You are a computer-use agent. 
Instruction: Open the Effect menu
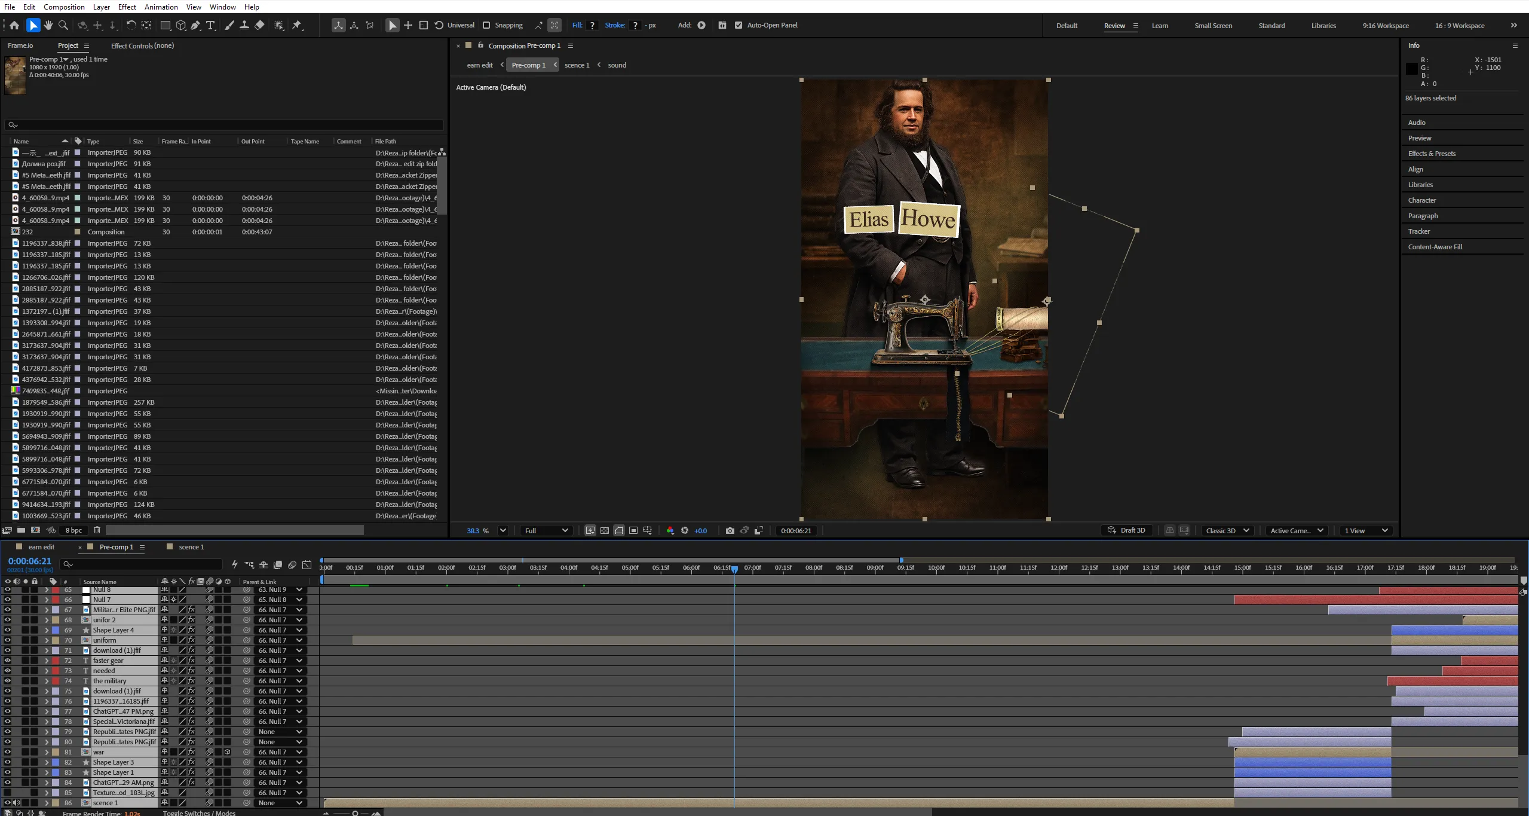coord(127,7)
